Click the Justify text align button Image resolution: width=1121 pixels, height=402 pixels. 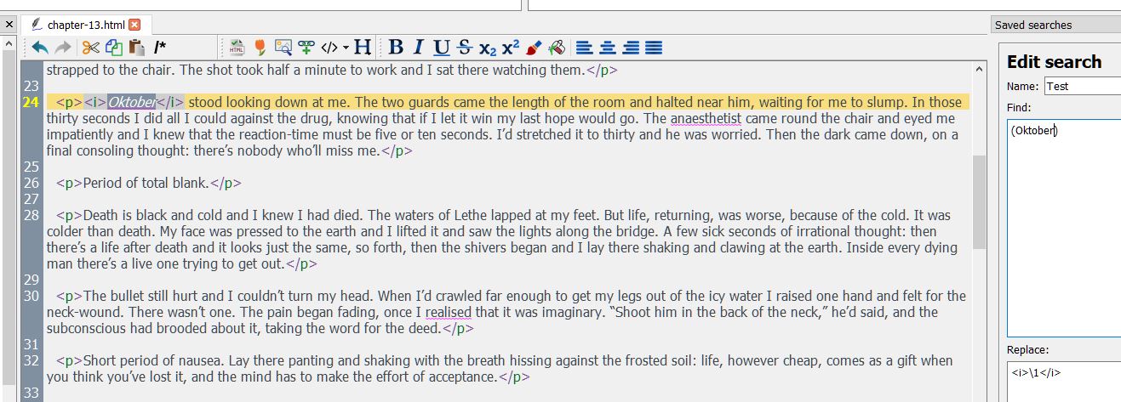click(x=654, y=48)
